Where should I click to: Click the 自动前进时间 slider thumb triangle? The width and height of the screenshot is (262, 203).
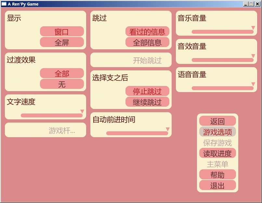[x=168, y=129]
